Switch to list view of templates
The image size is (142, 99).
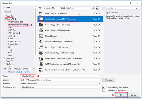pos(97,8)
